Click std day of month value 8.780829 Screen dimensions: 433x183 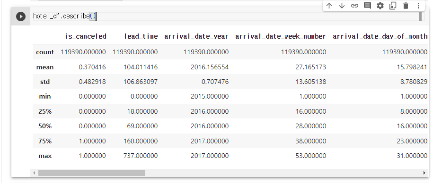[414, 82]
